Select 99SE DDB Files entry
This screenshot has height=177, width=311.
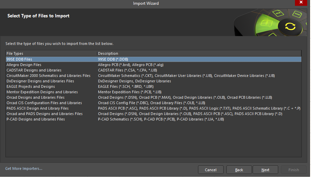click(x=19, y=59)
